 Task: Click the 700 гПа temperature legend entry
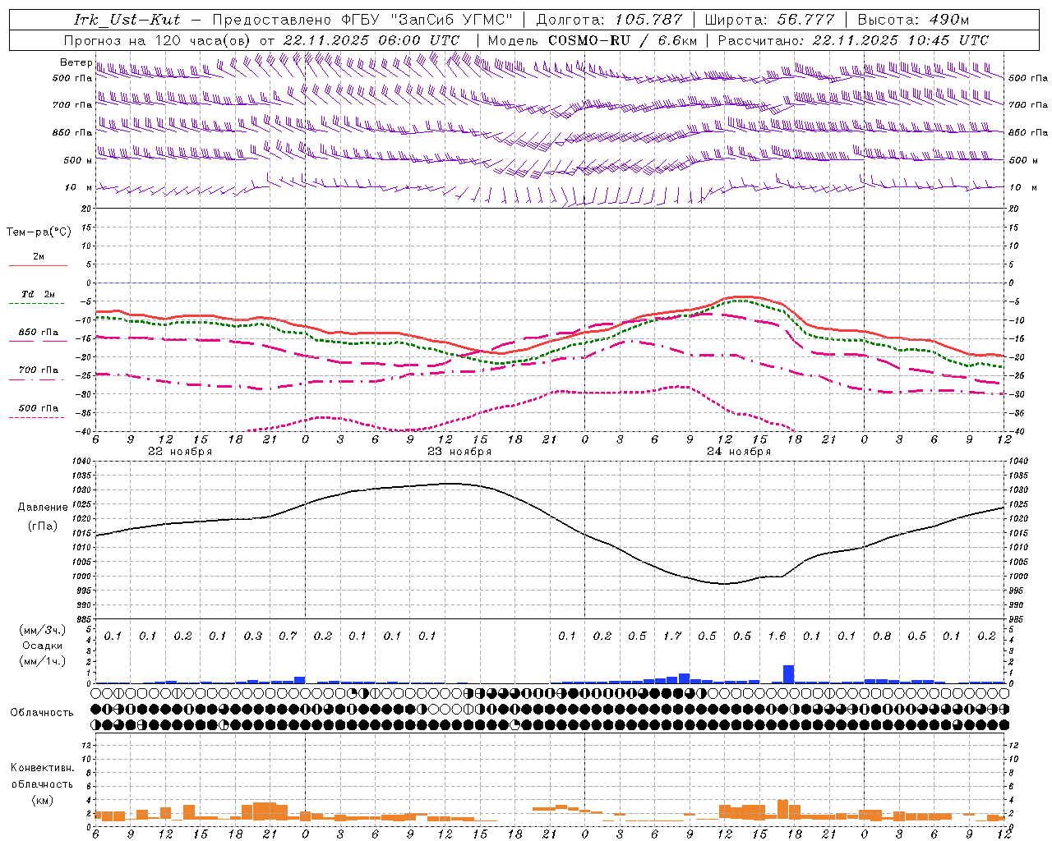tap(38, 373)
